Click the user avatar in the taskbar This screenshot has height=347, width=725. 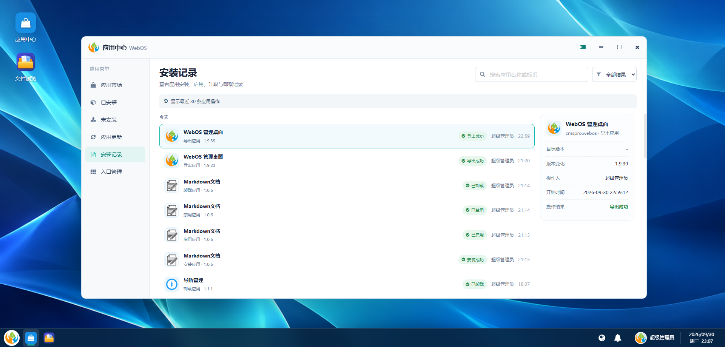coord(641,338)
